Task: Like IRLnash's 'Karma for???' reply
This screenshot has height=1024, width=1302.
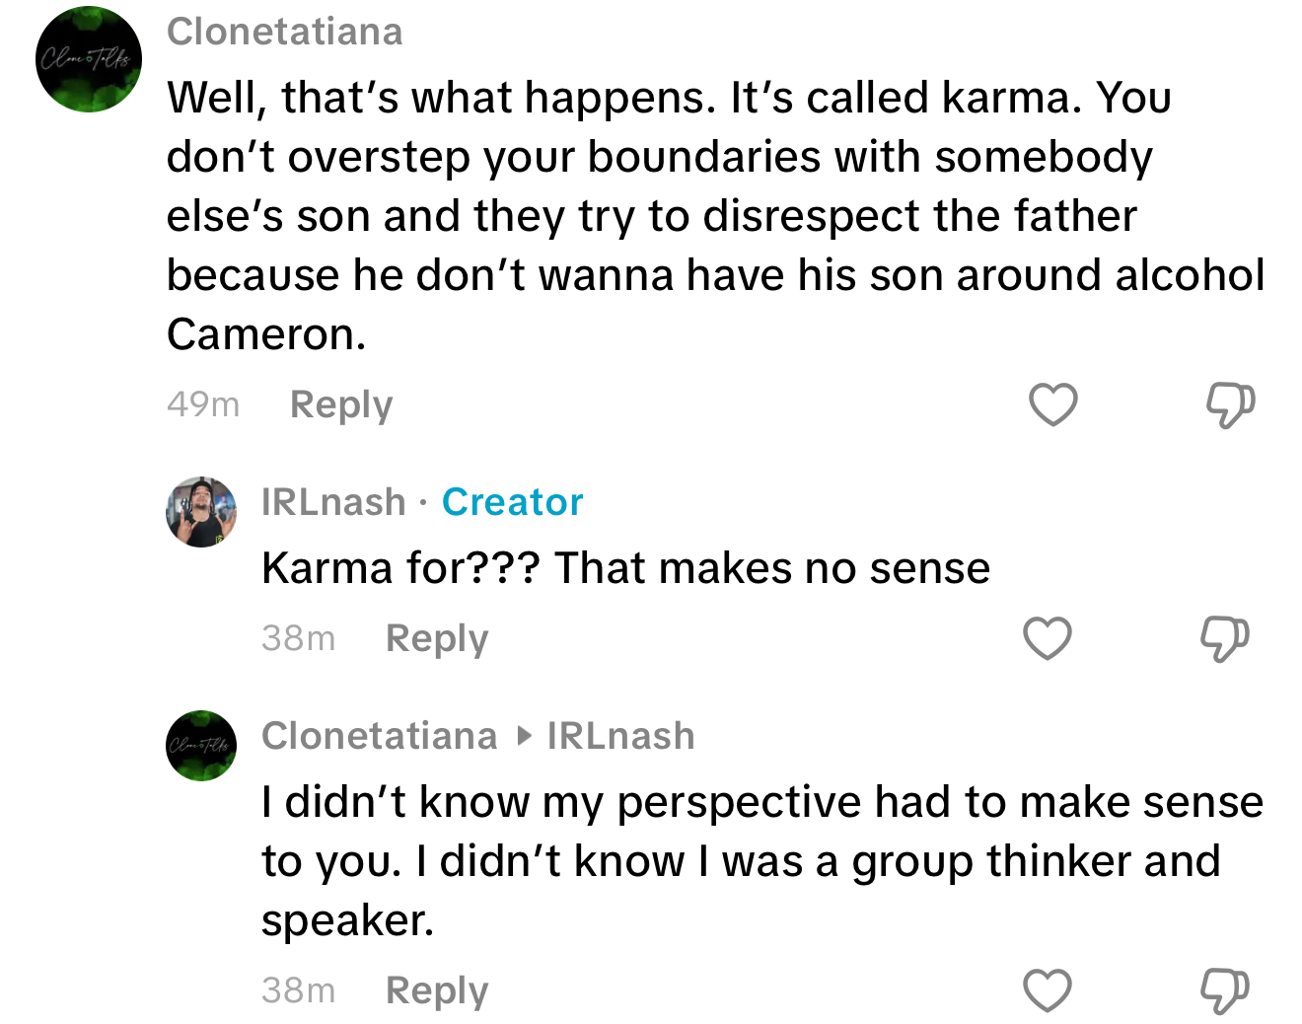Action: point(1047,638)
